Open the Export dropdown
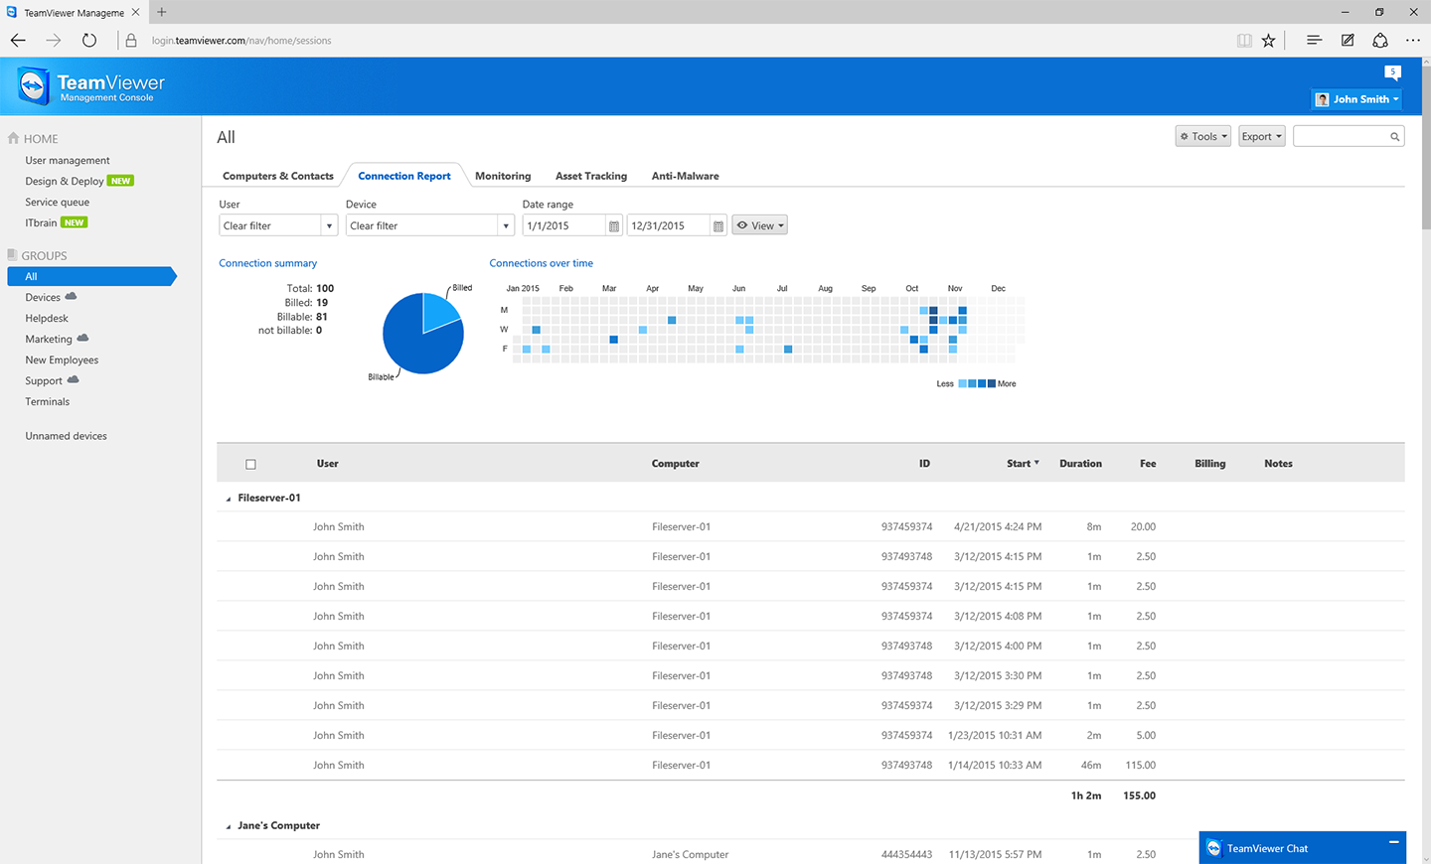This screenshot has height=864, width=1431. tap(1261, 136)
